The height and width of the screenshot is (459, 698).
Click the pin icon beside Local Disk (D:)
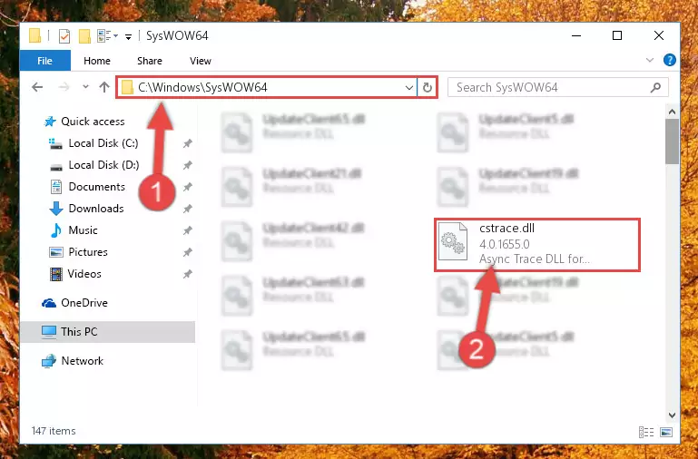click(x=187, y=165)
